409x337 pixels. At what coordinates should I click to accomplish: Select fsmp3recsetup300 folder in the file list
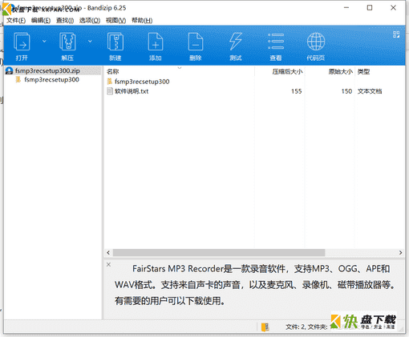[142, 82]
